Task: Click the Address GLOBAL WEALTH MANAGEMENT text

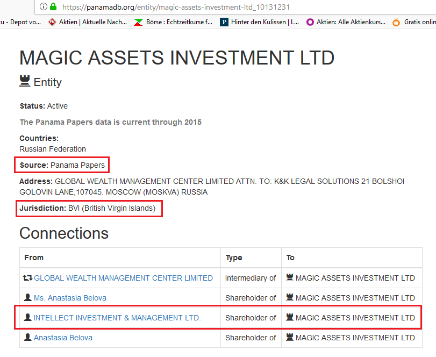Action: (212, 187)
